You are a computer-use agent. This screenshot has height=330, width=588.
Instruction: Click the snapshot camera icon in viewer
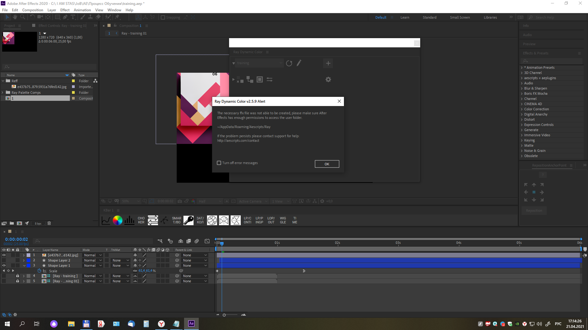(x=180, y=201)
